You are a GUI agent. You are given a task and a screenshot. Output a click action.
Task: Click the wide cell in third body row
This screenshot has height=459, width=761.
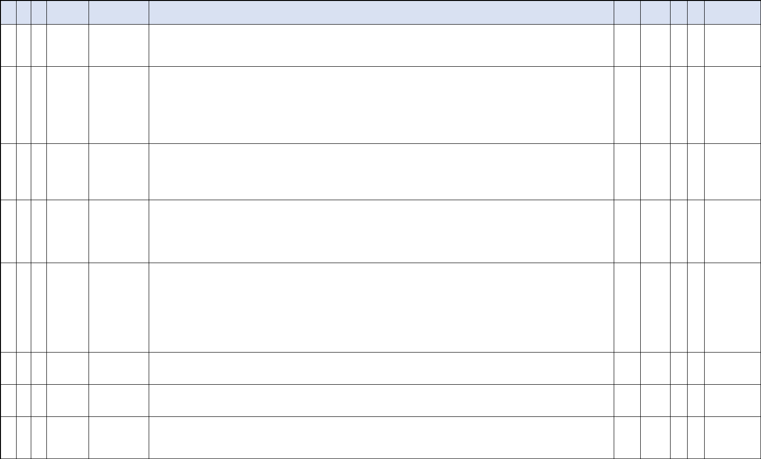(381, 172)
